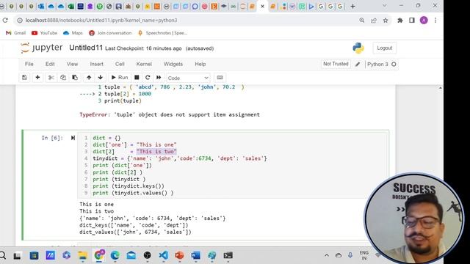Click the ENG IN language indicator
This screenshot has width=470, height=264.
point(364,255)
